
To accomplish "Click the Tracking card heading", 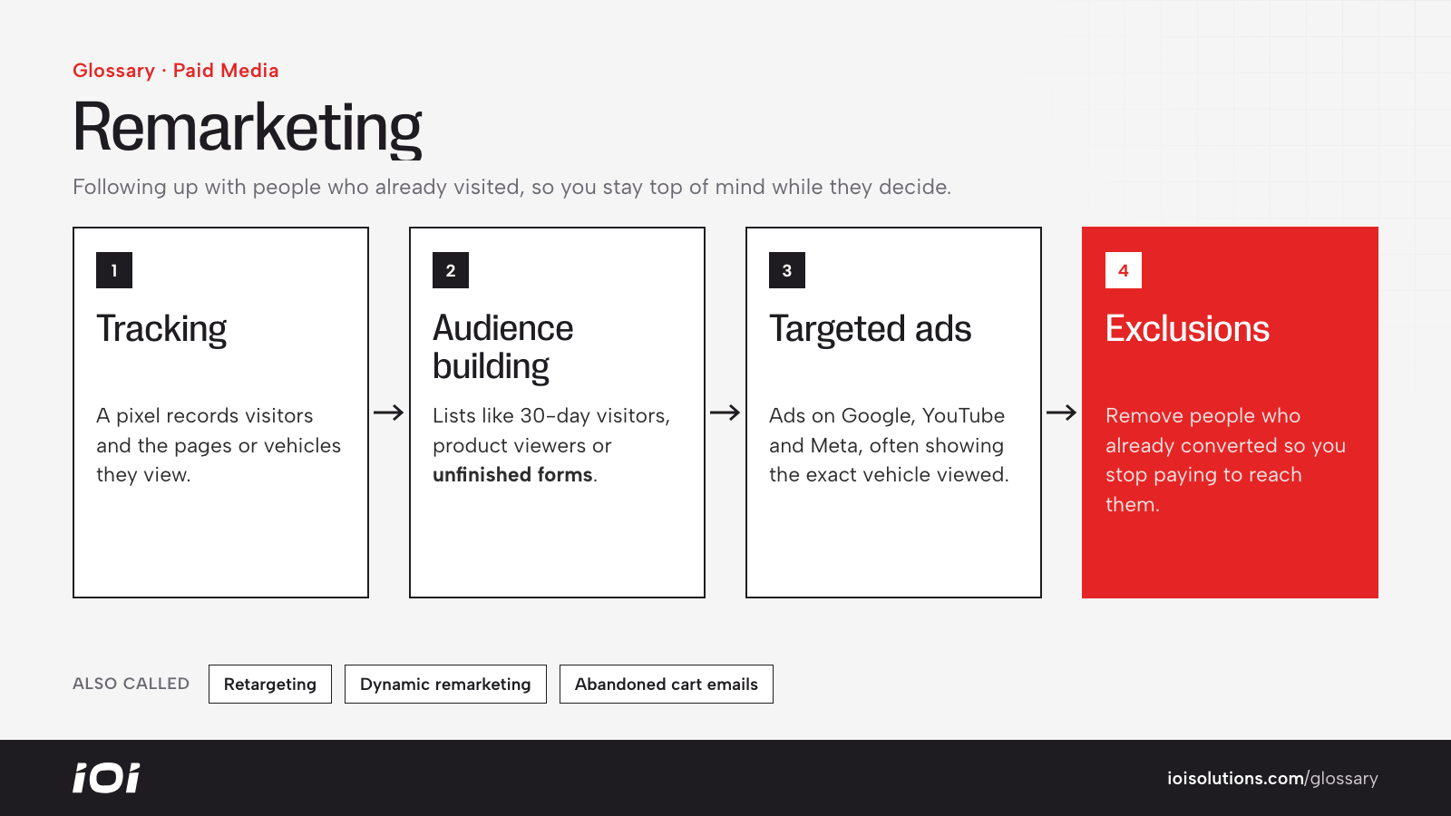I will (x=161, y=329).
